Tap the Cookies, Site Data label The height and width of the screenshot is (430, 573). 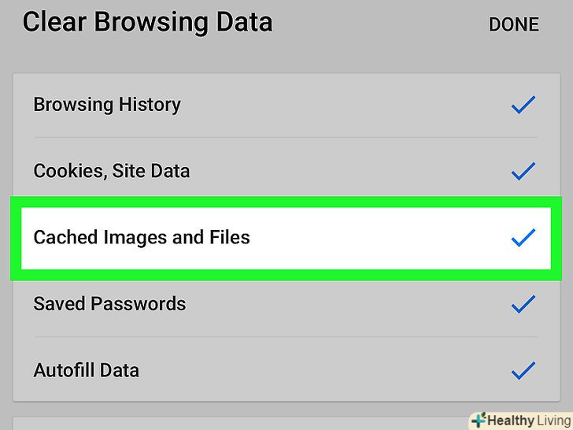(x=111, y=171)
